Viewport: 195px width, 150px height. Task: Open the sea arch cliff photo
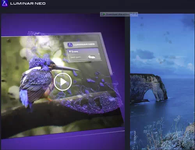(162, 82)
